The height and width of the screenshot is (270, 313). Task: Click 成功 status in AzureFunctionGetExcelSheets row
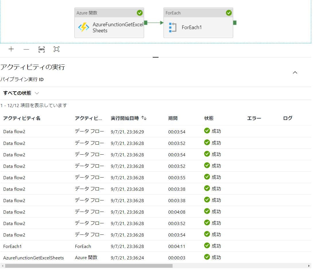click(216, 257)
